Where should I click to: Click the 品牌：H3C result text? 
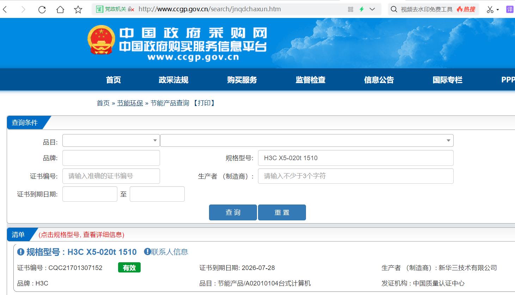(x=33, y=283)
